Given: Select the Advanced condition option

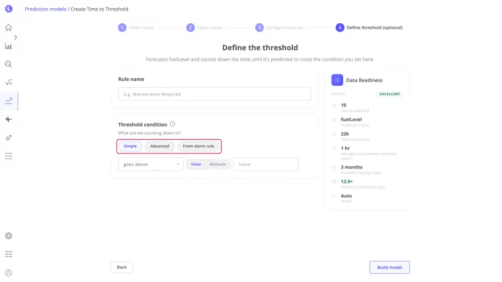Looking at the screenshot, I should tap(160, 146).
